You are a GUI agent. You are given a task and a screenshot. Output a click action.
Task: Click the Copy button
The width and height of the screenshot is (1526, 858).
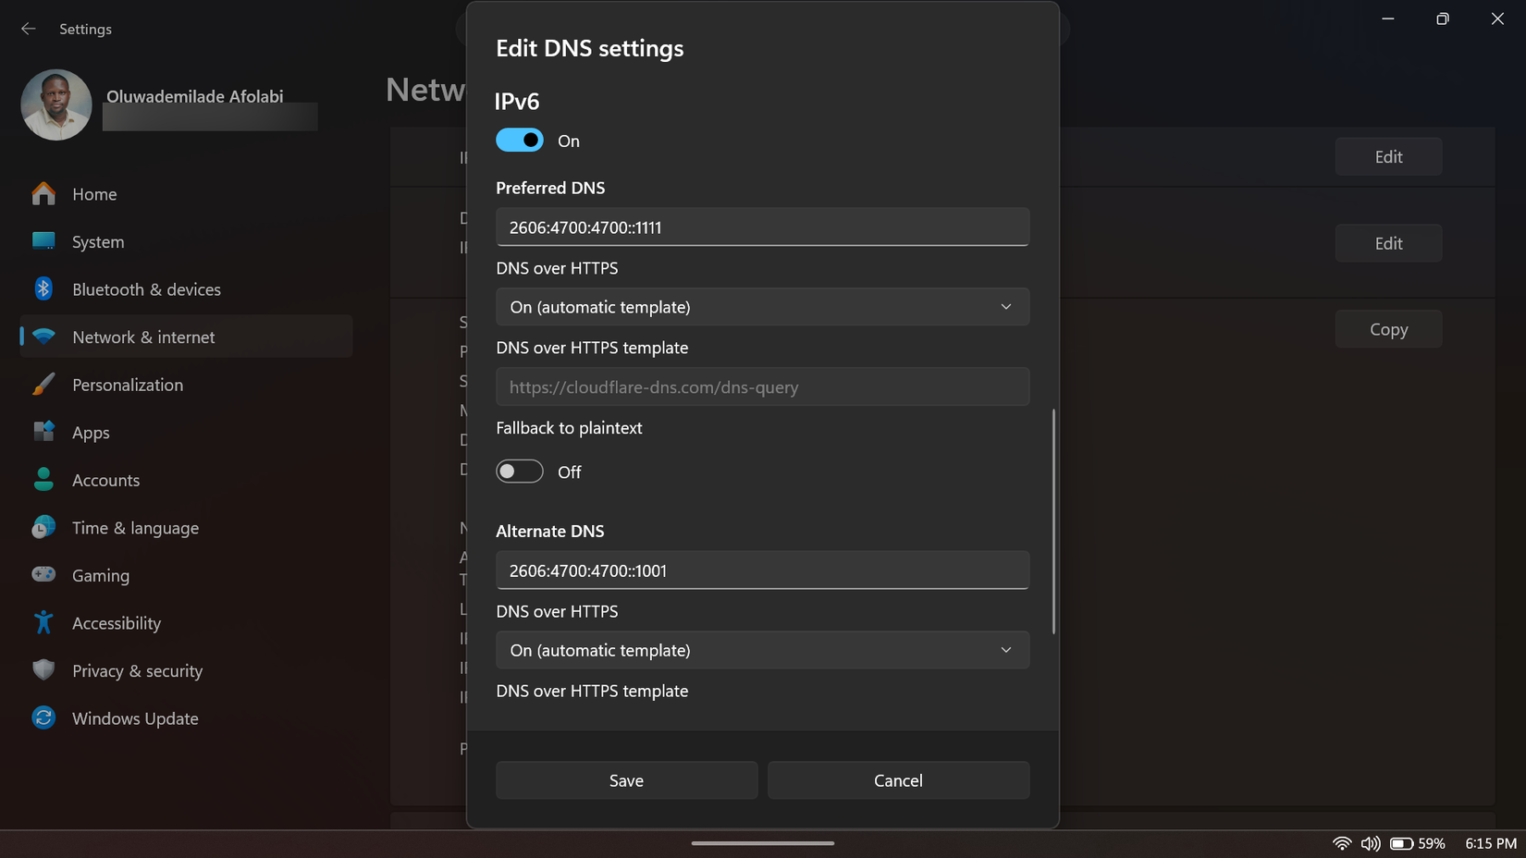[1388, 328]
